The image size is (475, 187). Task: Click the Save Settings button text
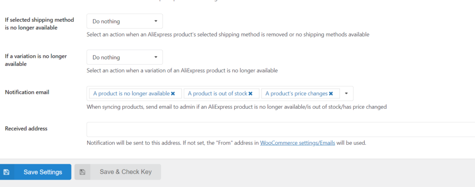(x=43, y=172)
